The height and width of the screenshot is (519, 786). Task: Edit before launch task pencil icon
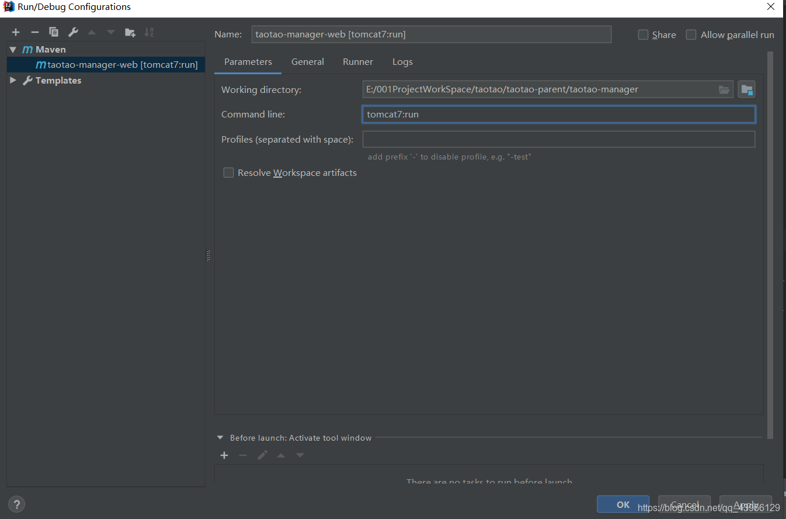pyautogui.click(x=262, y=455)
